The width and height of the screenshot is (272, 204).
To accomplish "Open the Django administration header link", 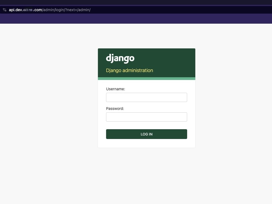I will 129,70.
